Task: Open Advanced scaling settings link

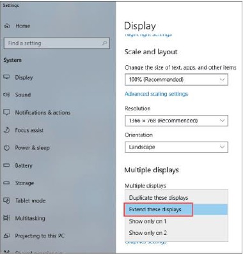Action: (x=157, y=94)
